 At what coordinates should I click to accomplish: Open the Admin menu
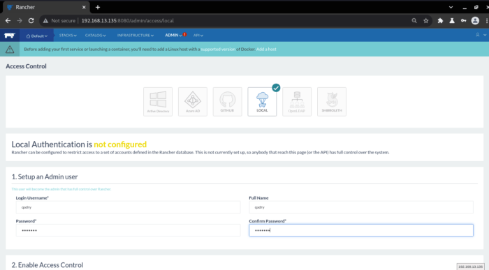[x=173, y=35]
